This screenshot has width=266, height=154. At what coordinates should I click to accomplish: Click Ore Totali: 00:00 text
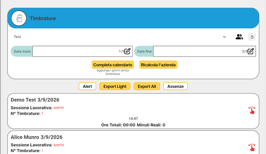pyautogui.click(x=118, y=125)
